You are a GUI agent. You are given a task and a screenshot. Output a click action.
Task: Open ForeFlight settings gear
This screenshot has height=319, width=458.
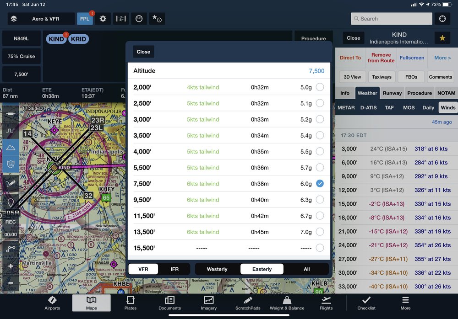(x=103, y=19)
